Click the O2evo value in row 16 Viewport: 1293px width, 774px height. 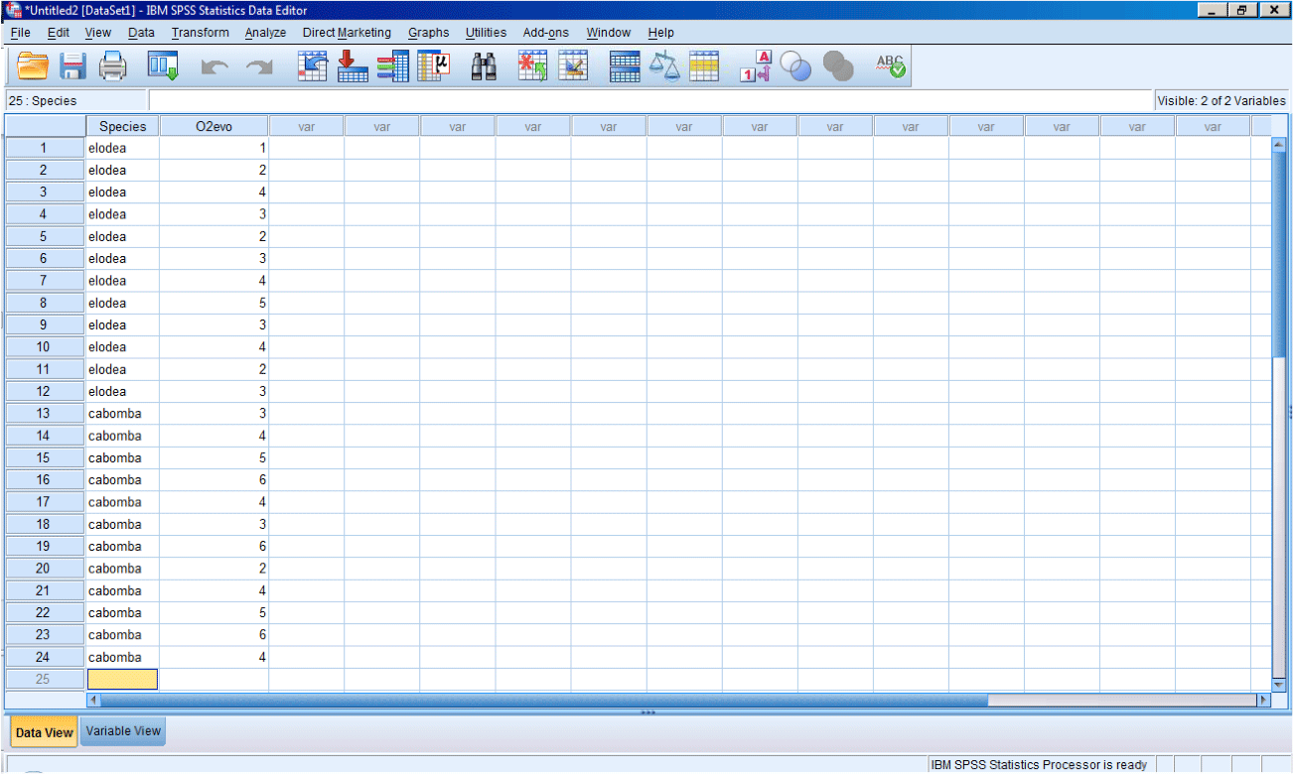[x=214, y=480]
